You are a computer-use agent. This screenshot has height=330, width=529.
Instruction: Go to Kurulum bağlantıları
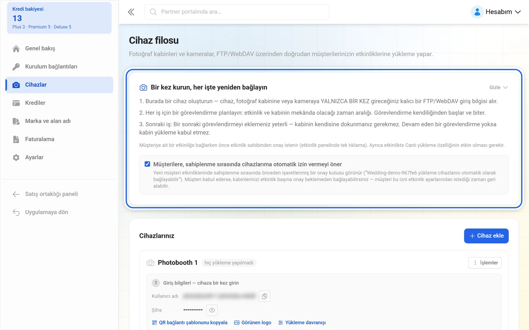[x=59, y=67]
